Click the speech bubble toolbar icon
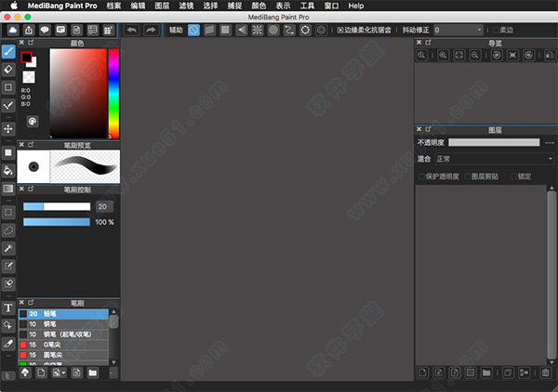The width and height of the screenshot is (558, 392). (45, 31)
